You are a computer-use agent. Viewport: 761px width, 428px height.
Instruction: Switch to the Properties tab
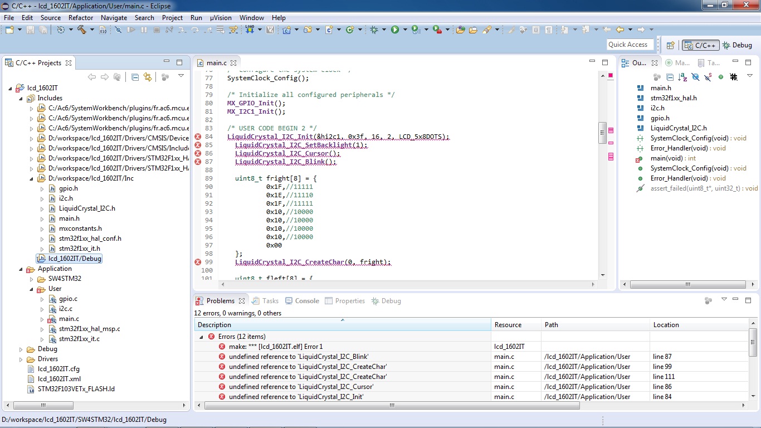click(345, 301)
